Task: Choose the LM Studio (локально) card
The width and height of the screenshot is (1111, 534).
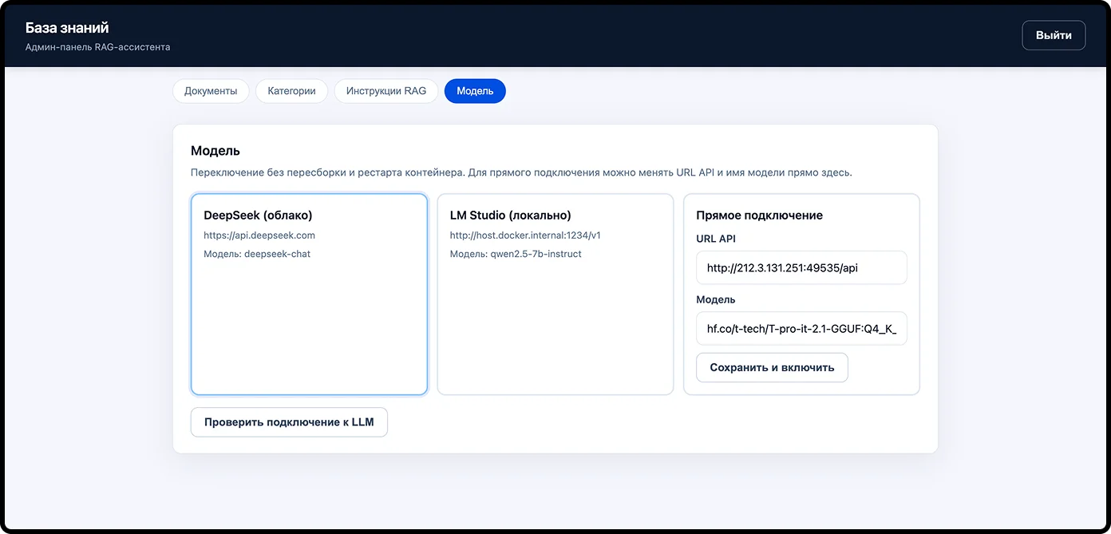Action: click(555, 295)
